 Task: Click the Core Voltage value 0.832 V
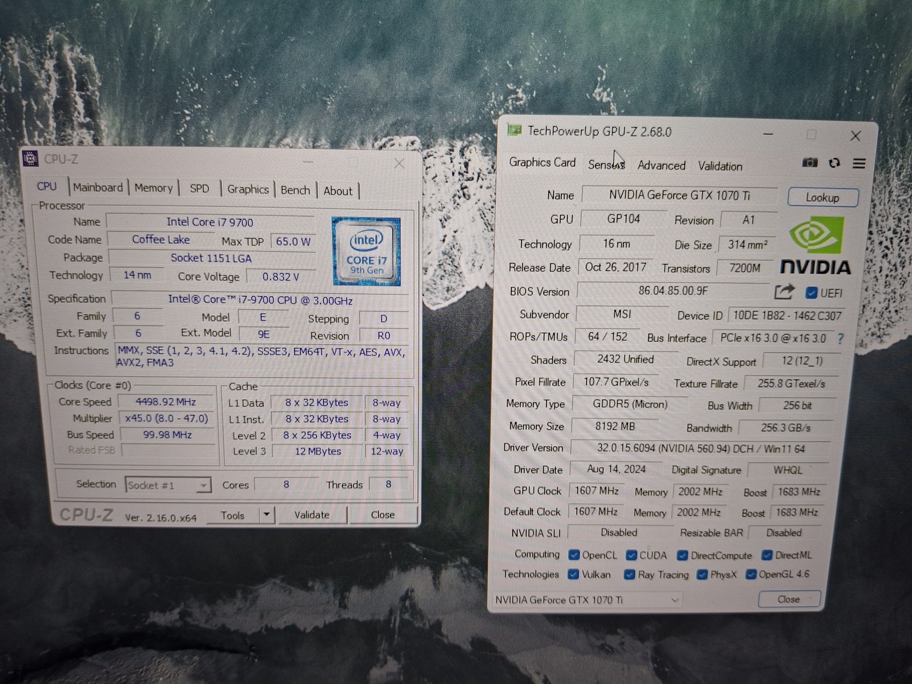tap(281, 277)
